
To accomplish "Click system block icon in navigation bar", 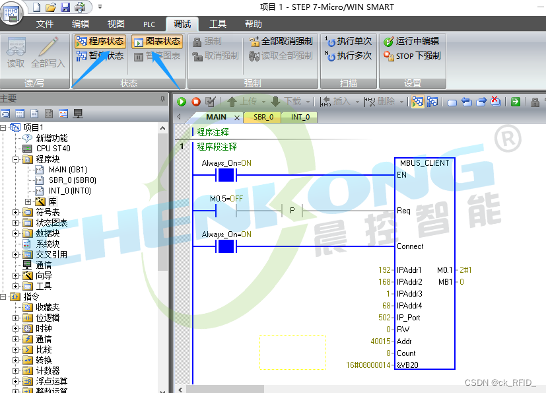I will 49,114.
